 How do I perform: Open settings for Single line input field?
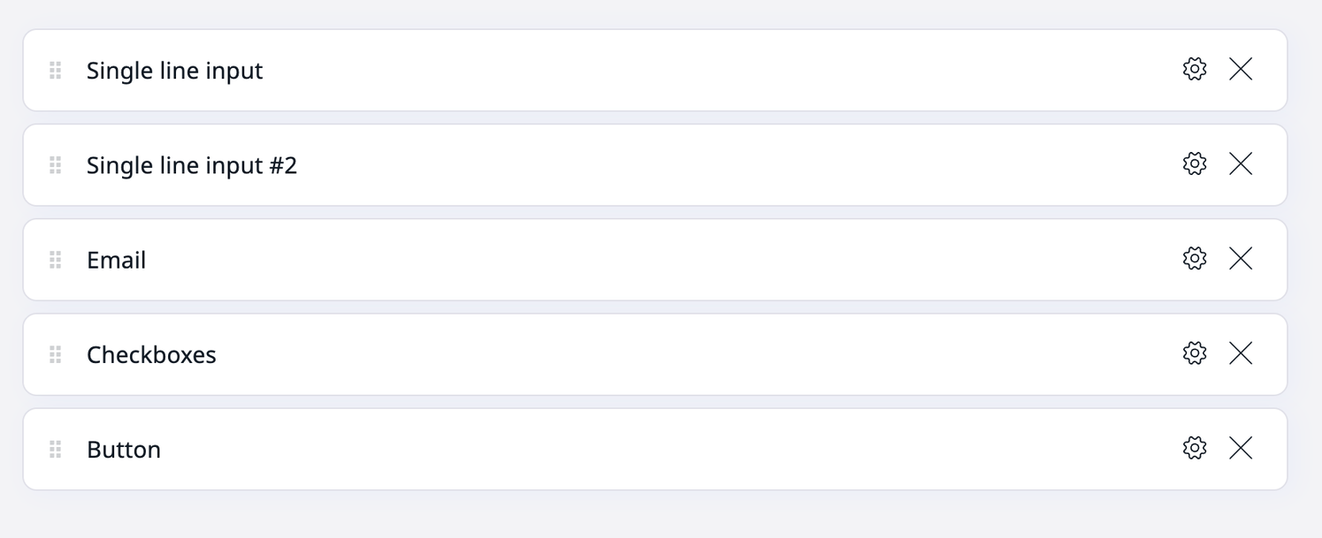coord(1194,68)
